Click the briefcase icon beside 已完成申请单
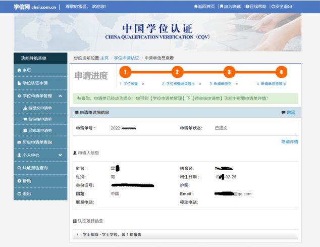The image size is (320, 247). 25,130
